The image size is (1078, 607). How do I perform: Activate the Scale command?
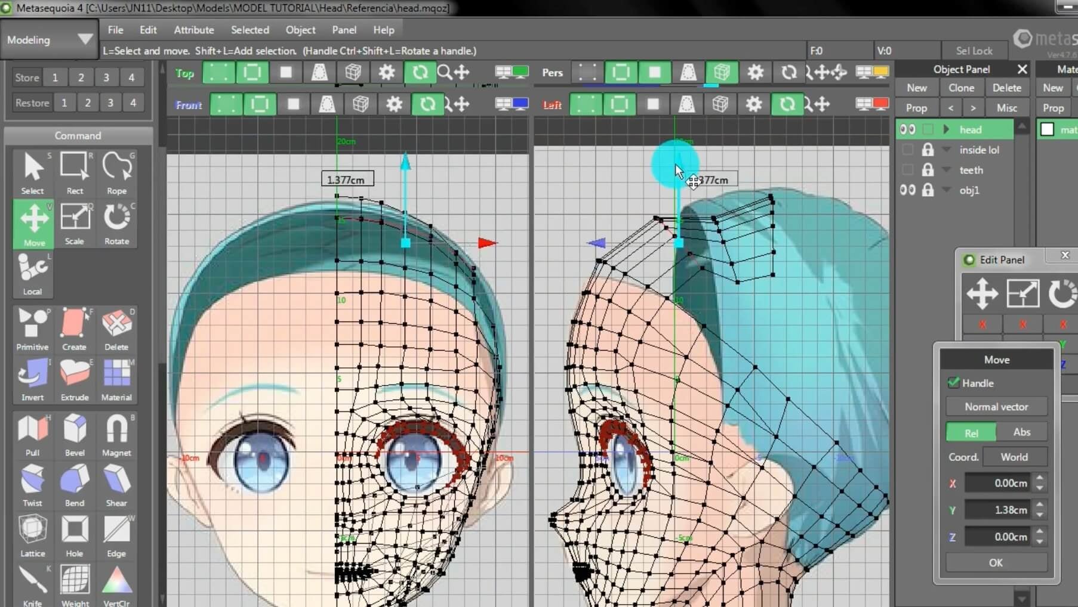point(75,224)
